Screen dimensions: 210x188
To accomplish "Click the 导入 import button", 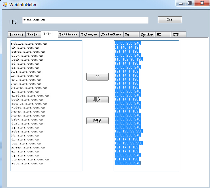I will [x=97, y=99].
